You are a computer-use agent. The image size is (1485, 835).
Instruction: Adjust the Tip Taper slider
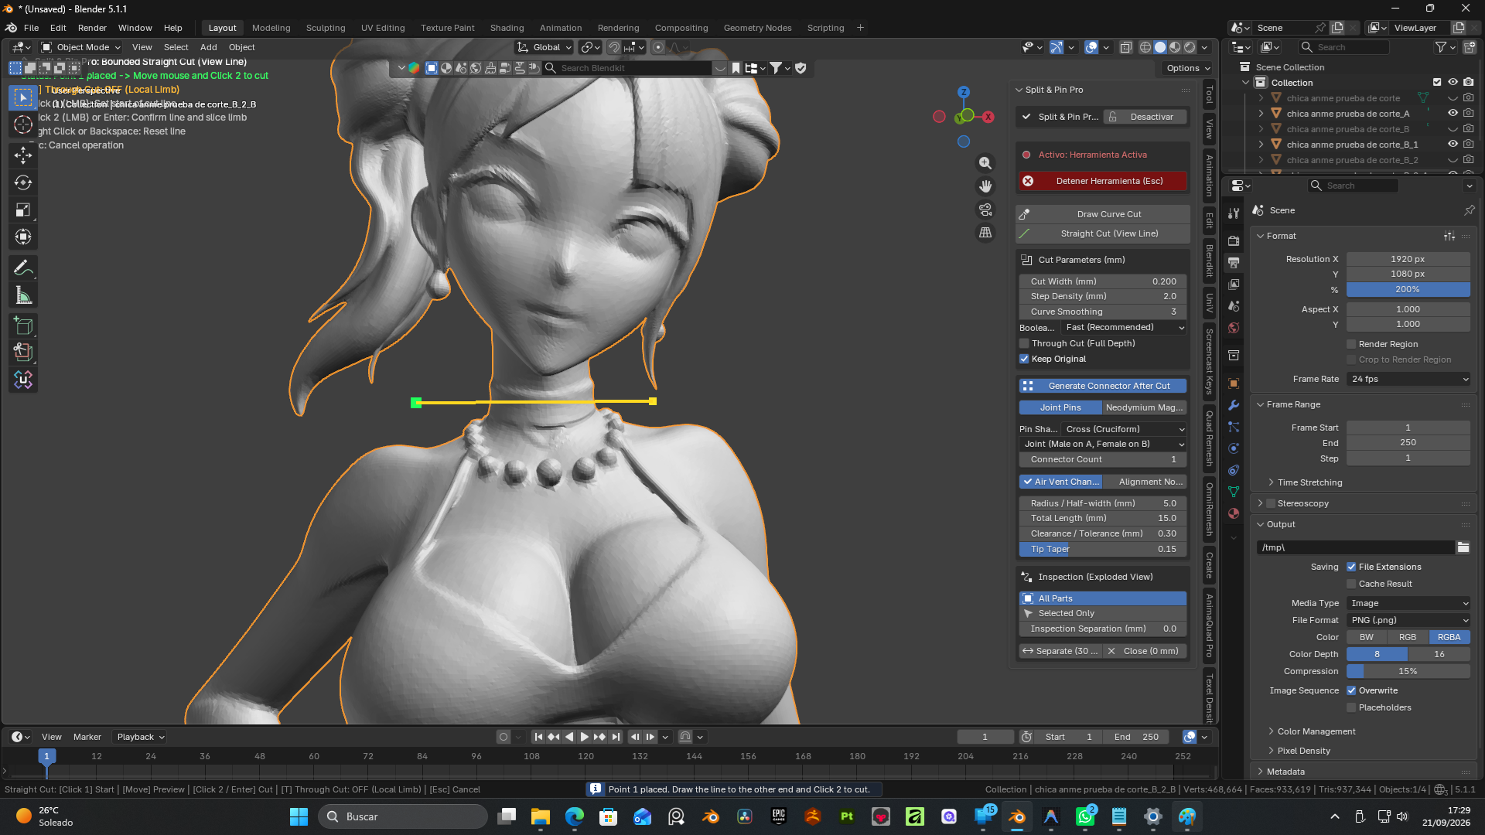click(x=1103, y=549)
